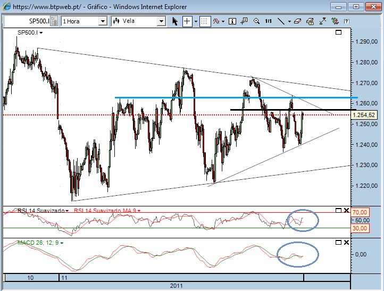Reset zoom with the 1:1 button
Viewport: 384px width, 291px height.
[269, 21]
